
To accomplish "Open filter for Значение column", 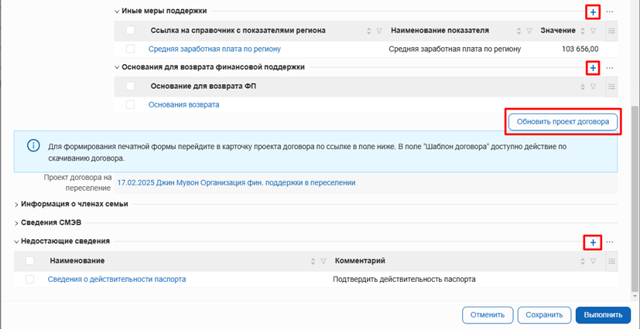I will click(x=593, y=31).
